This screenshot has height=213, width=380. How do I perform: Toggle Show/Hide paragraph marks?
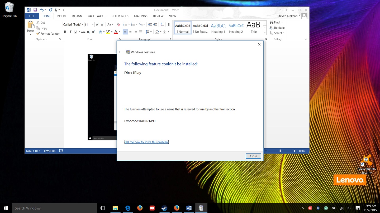(x=169, y=24)
